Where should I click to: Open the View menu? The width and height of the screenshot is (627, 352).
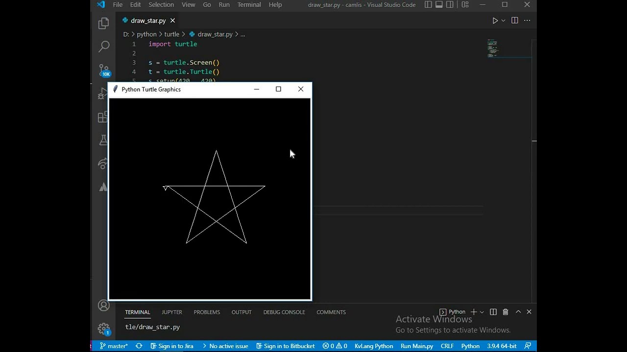coord(189,4)
